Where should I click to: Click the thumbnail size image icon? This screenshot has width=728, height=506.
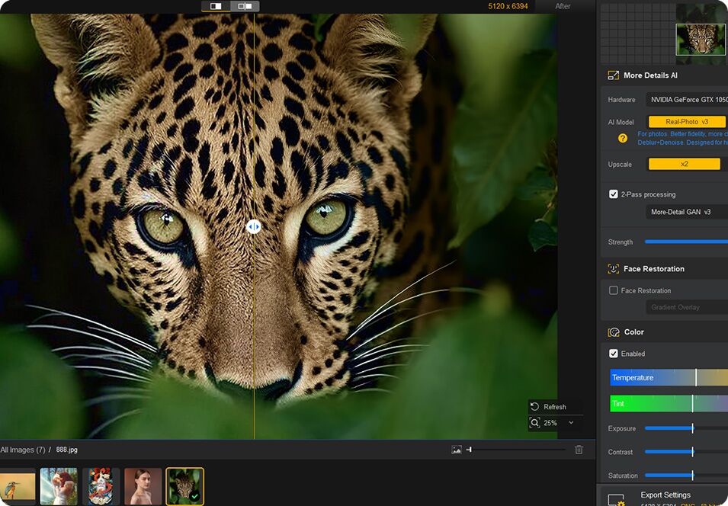pos(457,450)
